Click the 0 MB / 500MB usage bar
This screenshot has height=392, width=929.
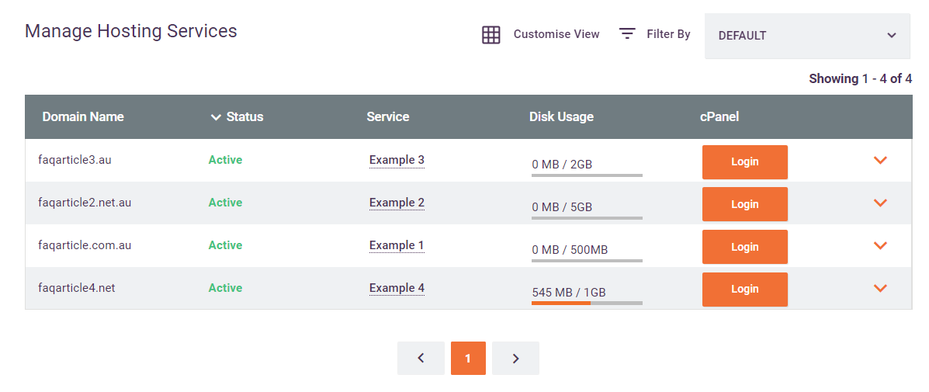588,260
